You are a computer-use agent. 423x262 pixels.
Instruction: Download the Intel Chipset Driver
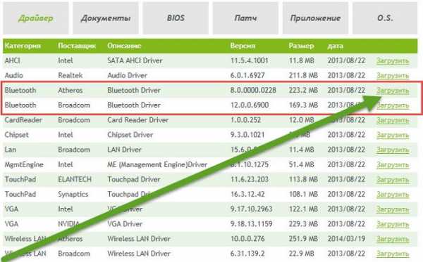pyautogui.click(x=393, y=135)
